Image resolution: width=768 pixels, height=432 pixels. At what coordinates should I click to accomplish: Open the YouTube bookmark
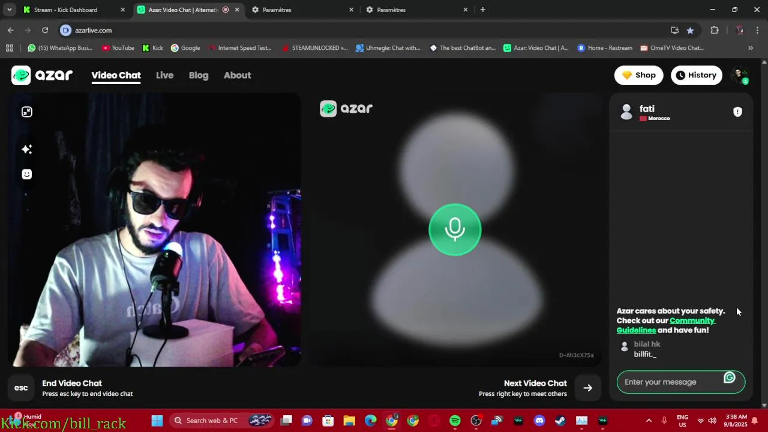pos(118,48)
